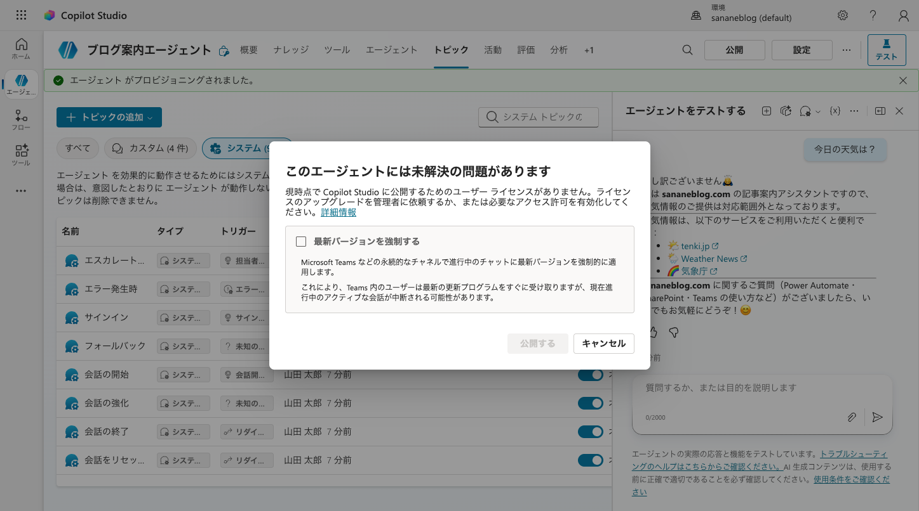Dismiss the provisioning notification banner

point(903,81)
